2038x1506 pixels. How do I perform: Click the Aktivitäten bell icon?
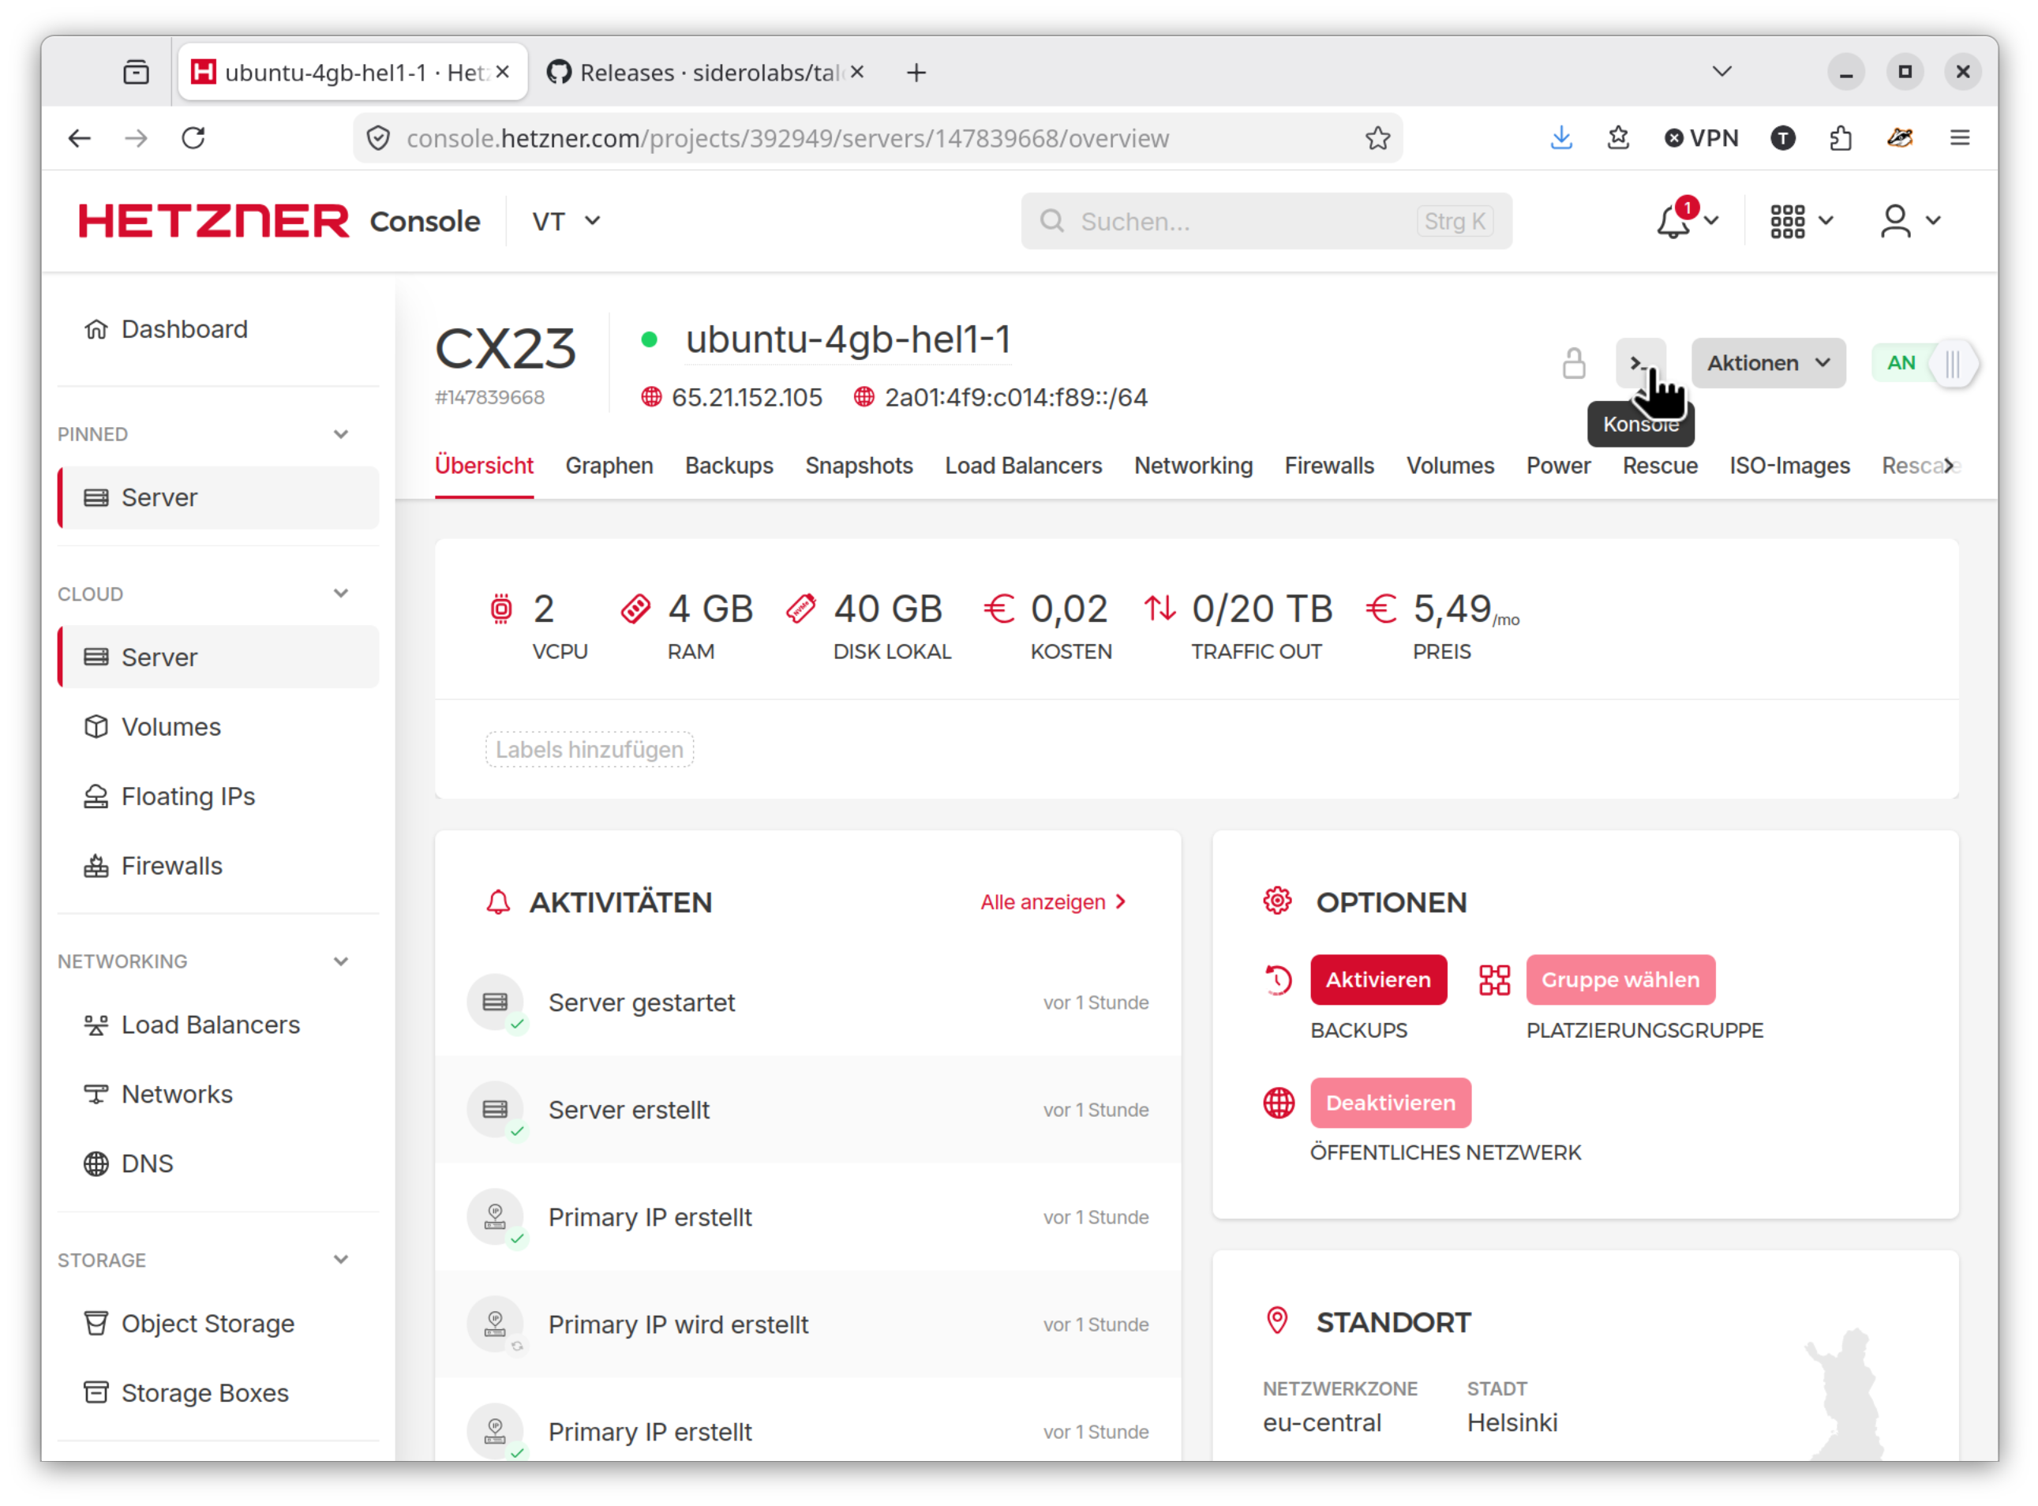click(x=497, y=902)
